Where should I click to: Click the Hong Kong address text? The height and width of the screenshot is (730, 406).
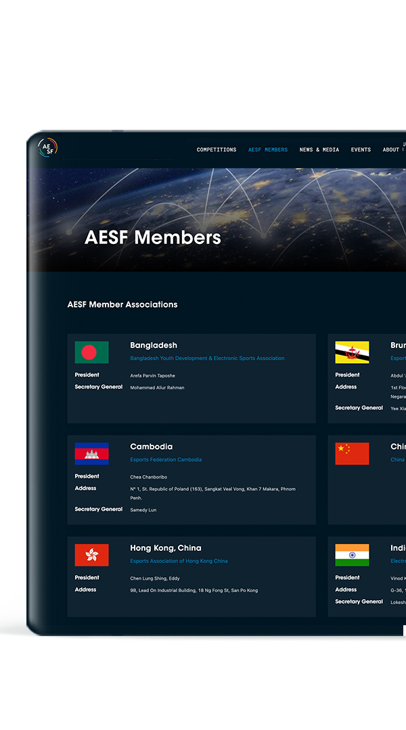click(194, 590)
